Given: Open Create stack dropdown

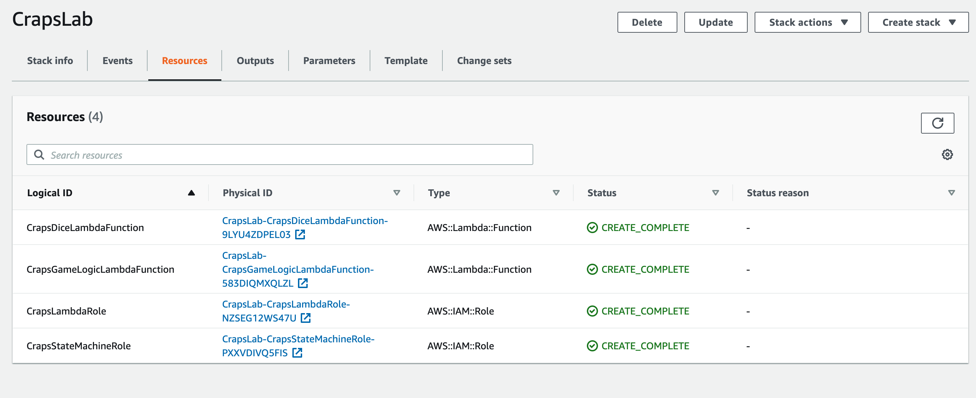Looking at the screenshot, I should click(918, 22).
